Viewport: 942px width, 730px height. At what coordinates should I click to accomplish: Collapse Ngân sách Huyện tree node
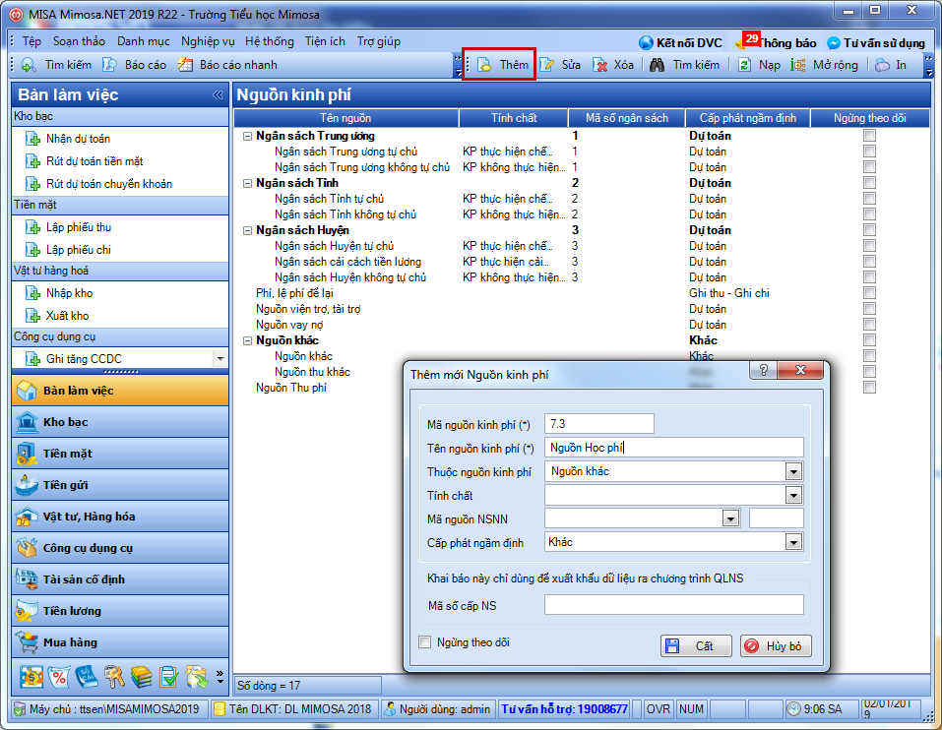(x=247, y=230)
